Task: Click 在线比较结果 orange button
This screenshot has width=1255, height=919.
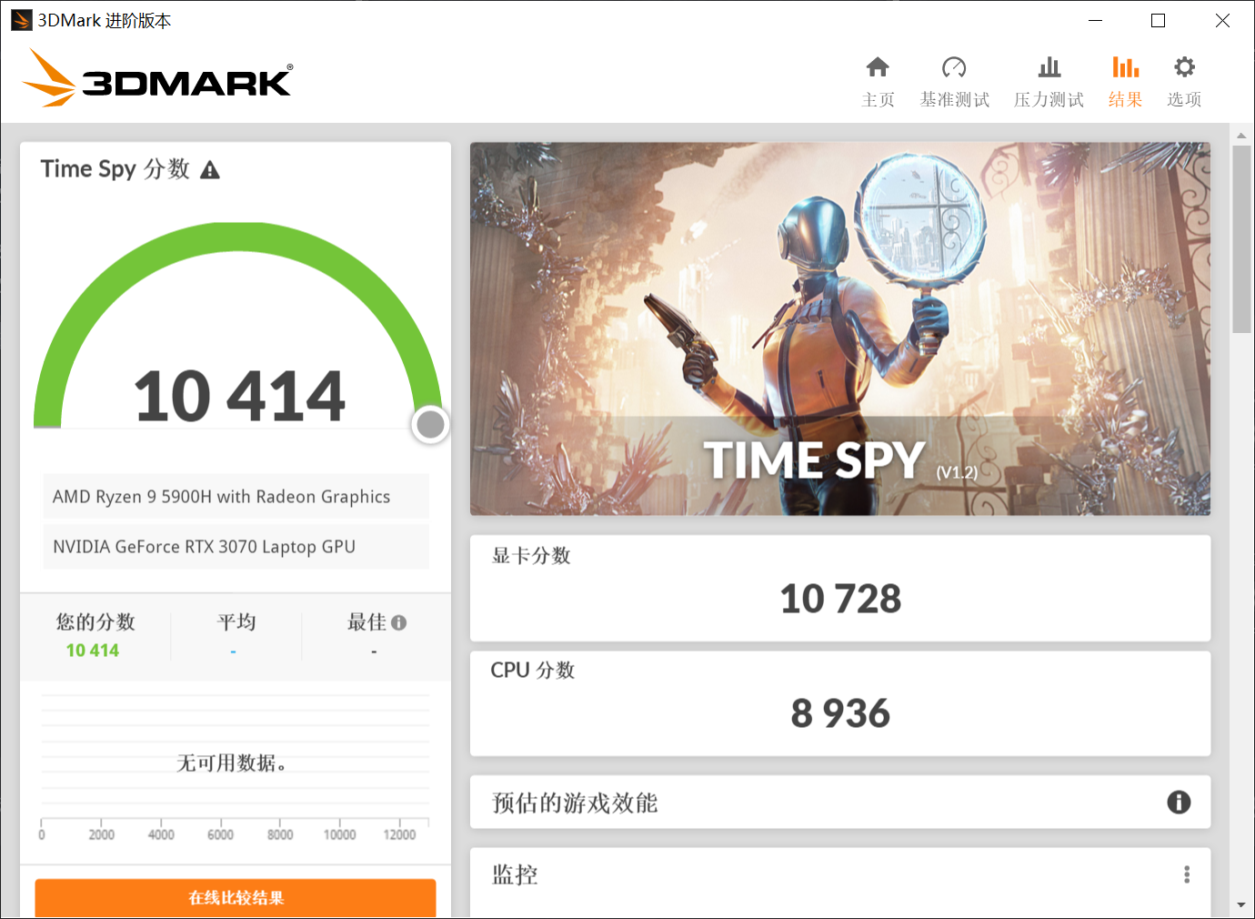Action: coord(236,898)
